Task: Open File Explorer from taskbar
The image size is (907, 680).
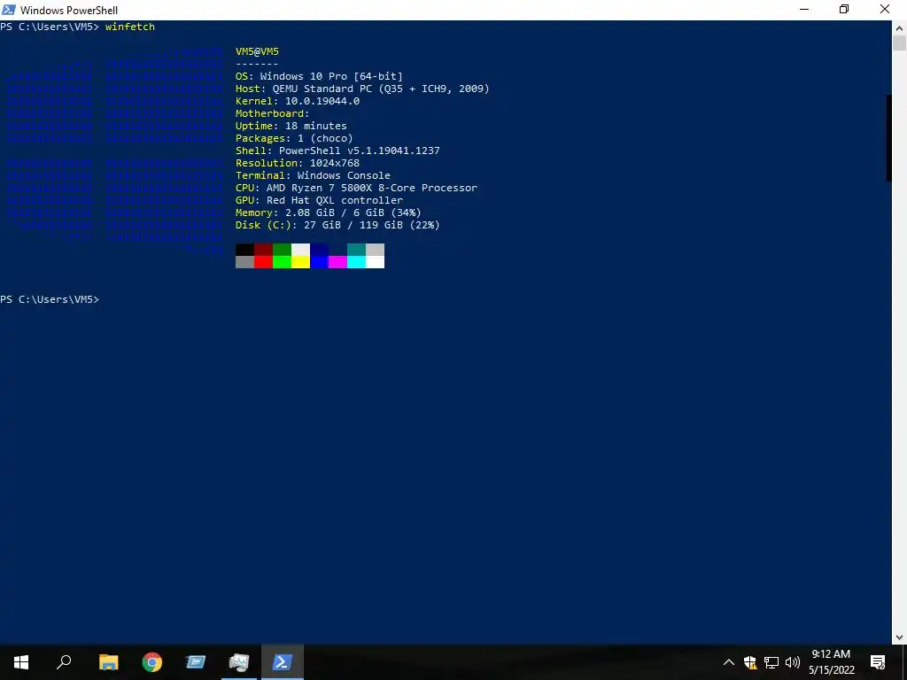Action: tap(108, 662)
